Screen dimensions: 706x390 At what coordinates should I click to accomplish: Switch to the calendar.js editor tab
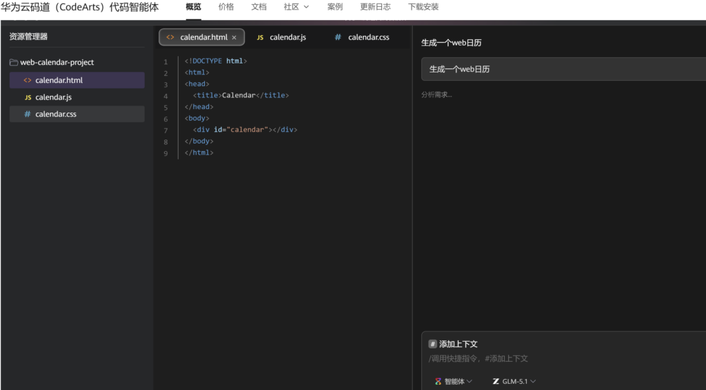[x=281, y=37]
